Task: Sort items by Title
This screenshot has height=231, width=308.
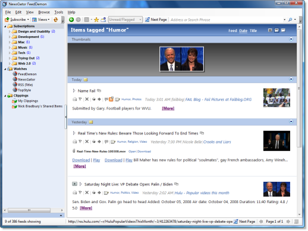Action: (253, 31)
